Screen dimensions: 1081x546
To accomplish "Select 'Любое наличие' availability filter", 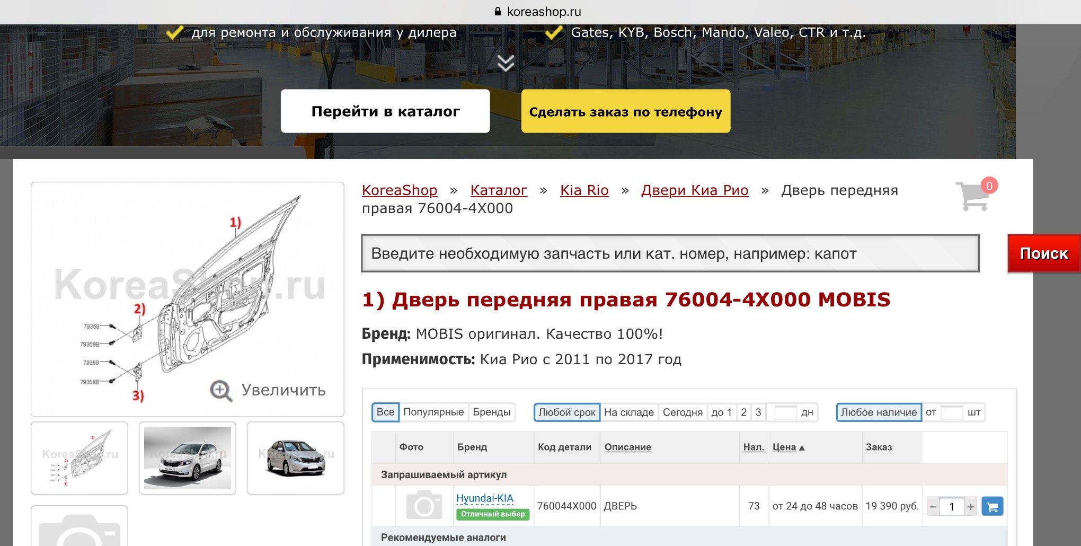I will coord(879,412).
